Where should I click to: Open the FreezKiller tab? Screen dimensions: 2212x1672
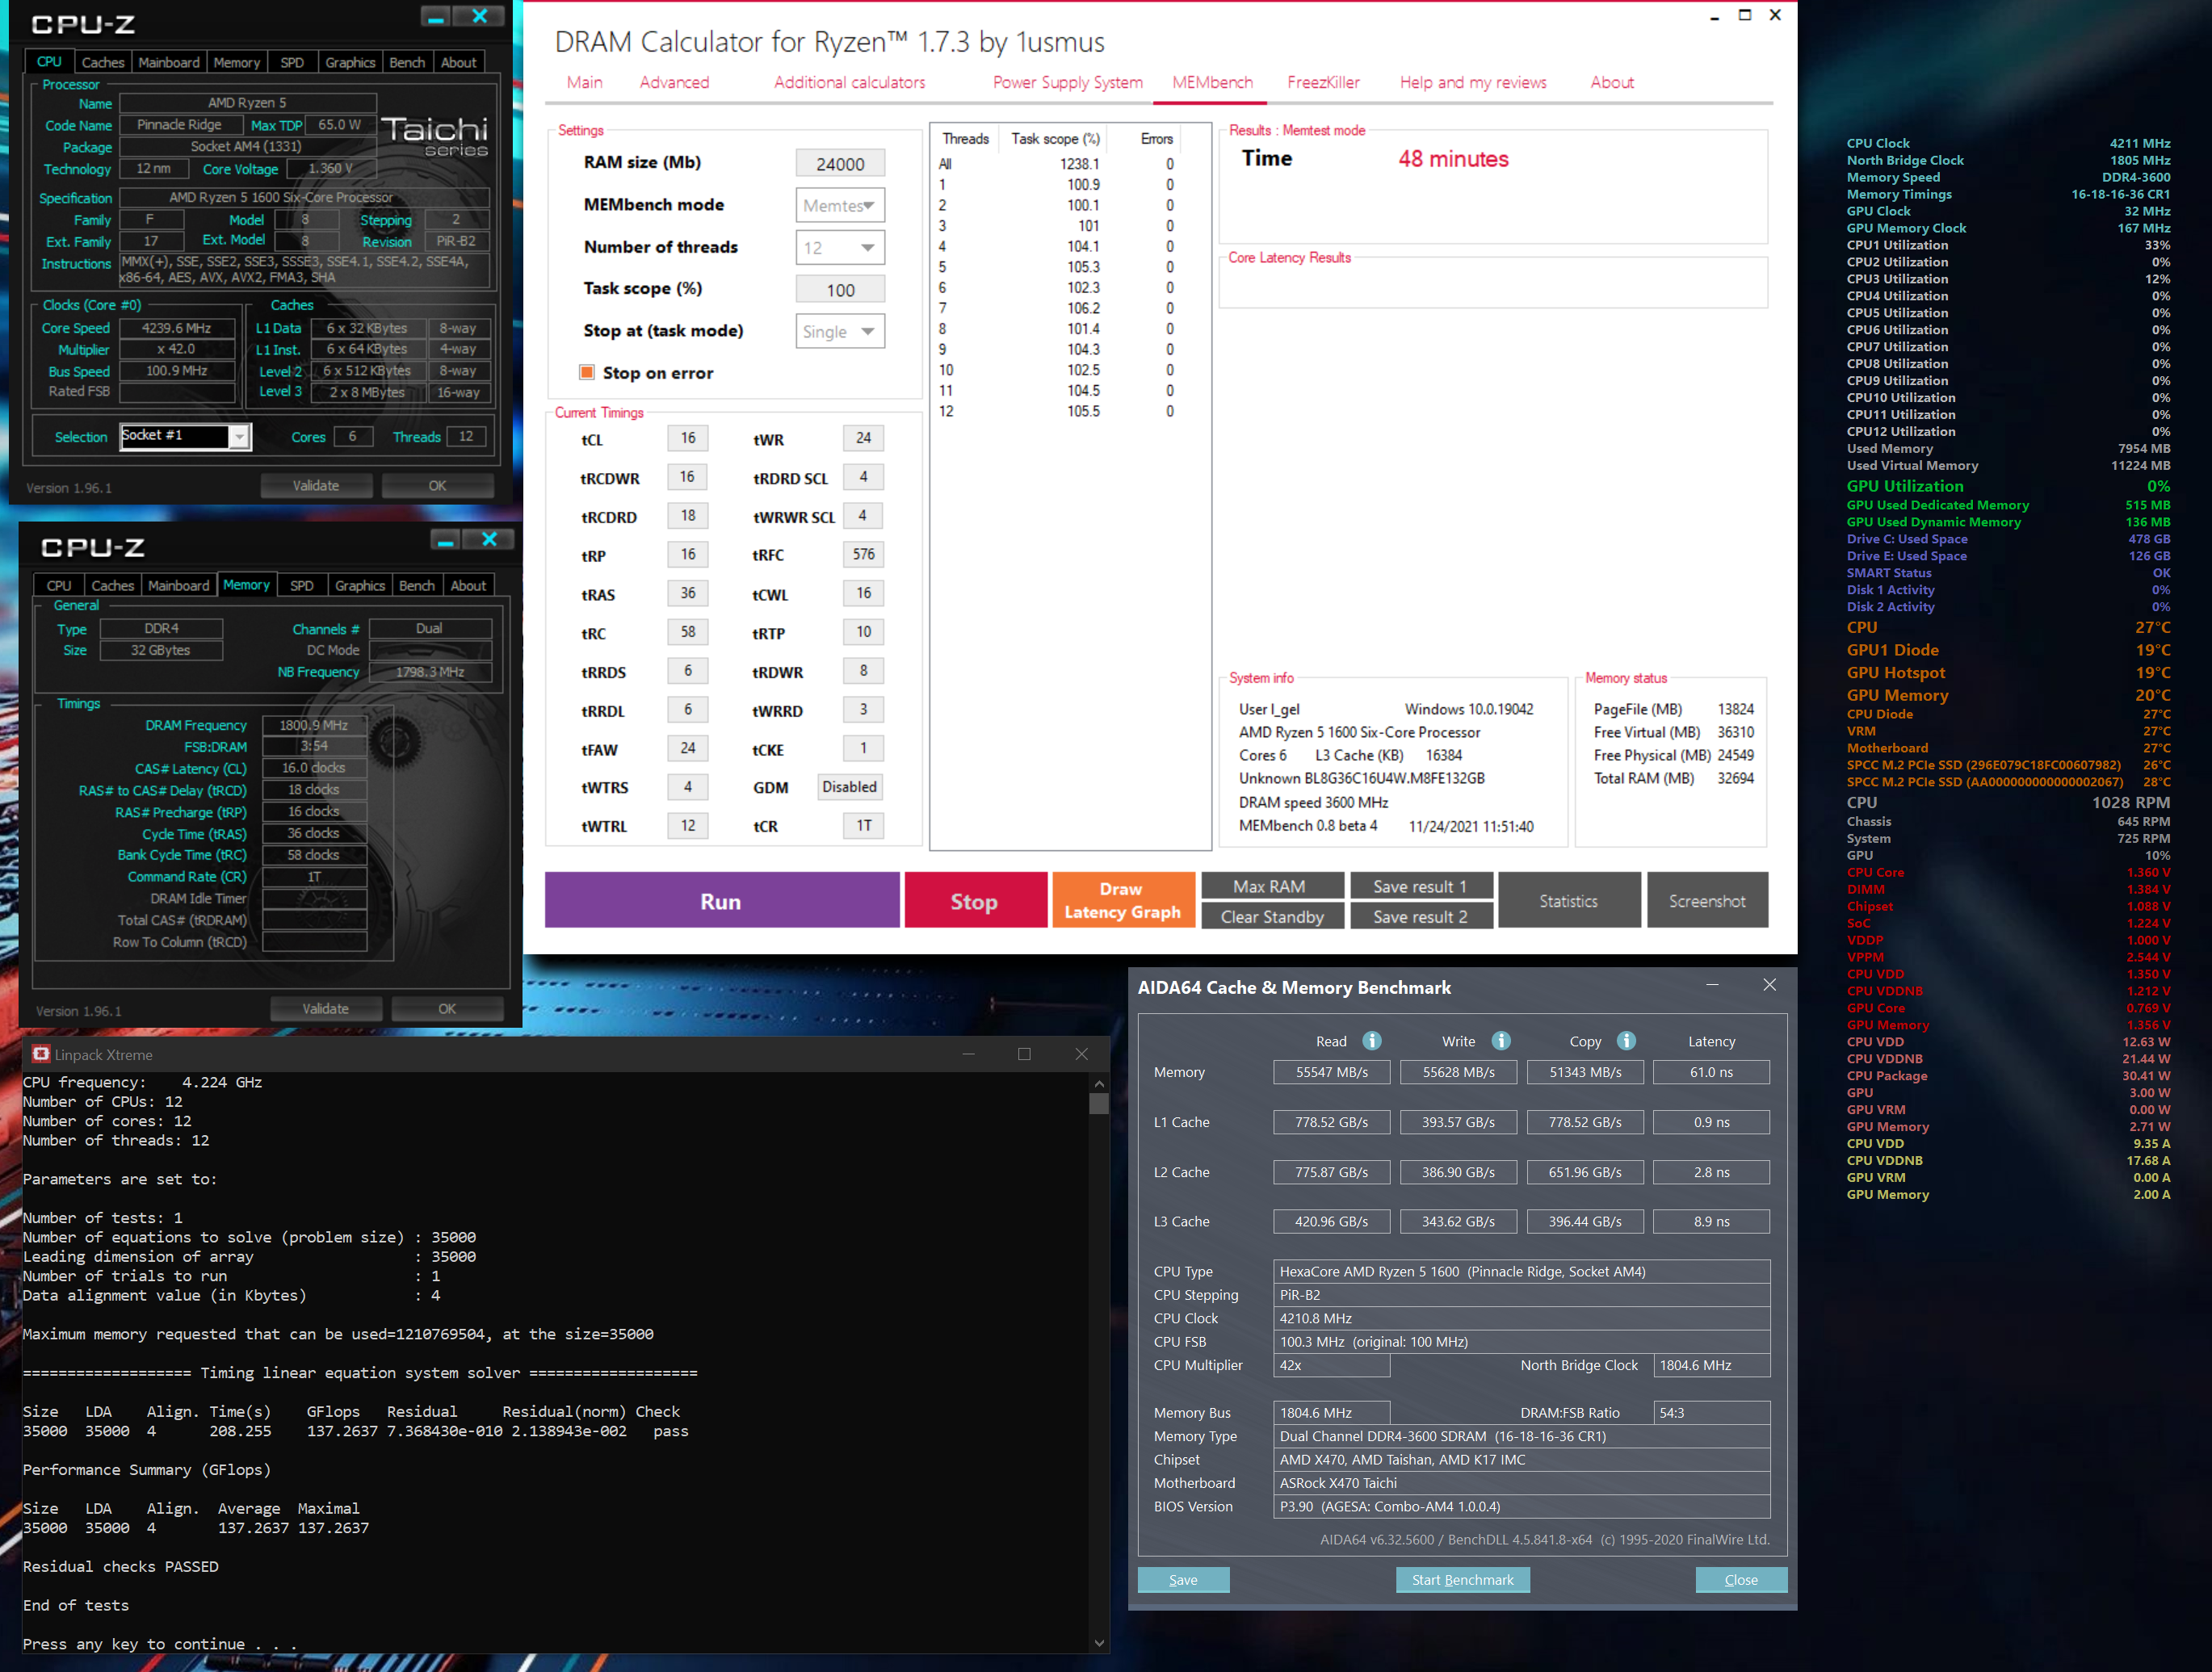click(1323, 82)
